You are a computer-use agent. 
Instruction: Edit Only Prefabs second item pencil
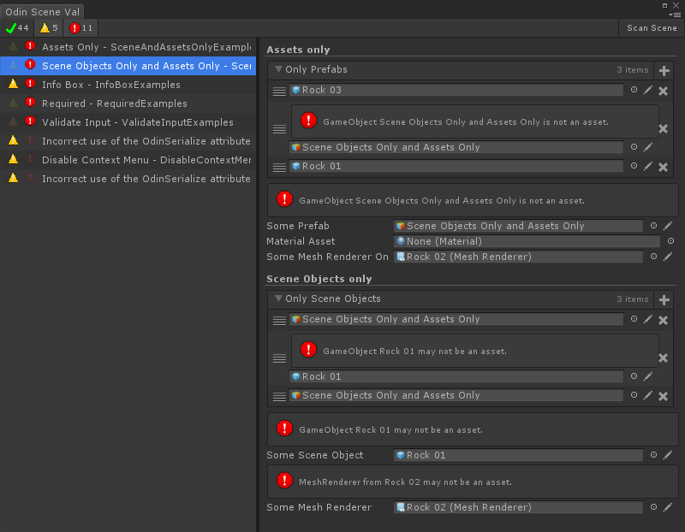click(648, 147)
